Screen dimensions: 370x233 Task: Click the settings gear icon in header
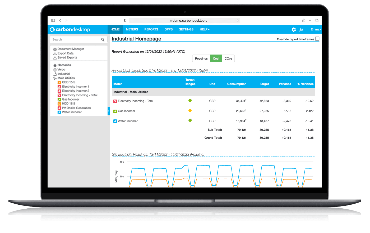pyautogui.click(x=294, y=30)
